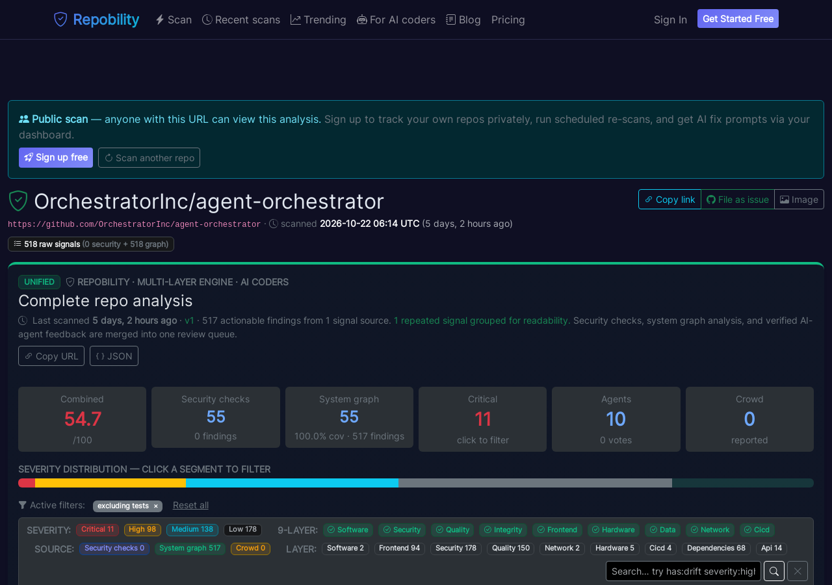Toggle the Cicd 9-layer chip
Image resolution: width=832 pixels, height=585 pixels.
[757, 530]
